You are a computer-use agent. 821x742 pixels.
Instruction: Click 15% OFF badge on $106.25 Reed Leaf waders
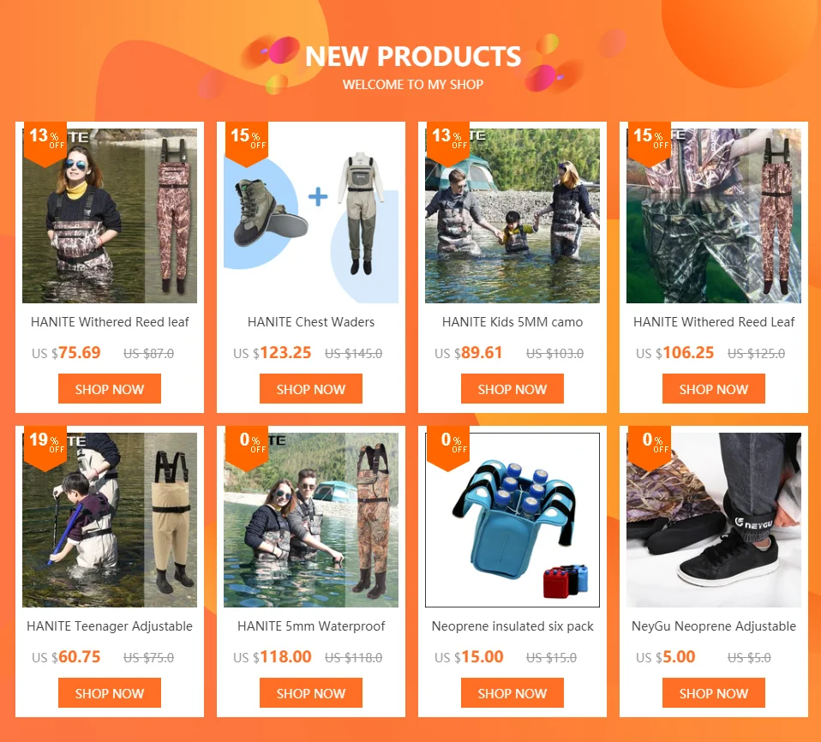650,143
